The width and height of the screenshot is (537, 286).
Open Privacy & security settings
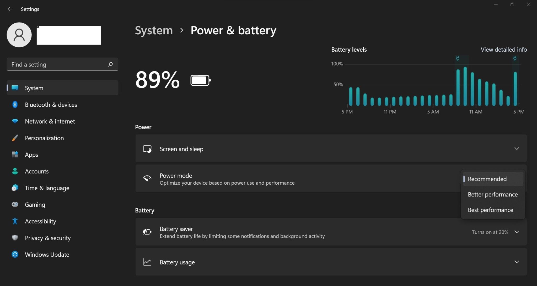pyautogui.click(x=48, y=238)
